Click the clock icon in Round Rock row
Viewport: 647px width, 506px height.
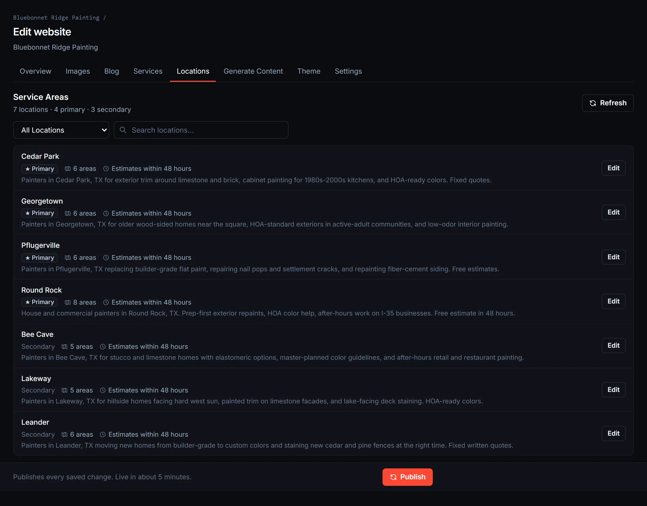pyautogui.click(x=106, y=302)
